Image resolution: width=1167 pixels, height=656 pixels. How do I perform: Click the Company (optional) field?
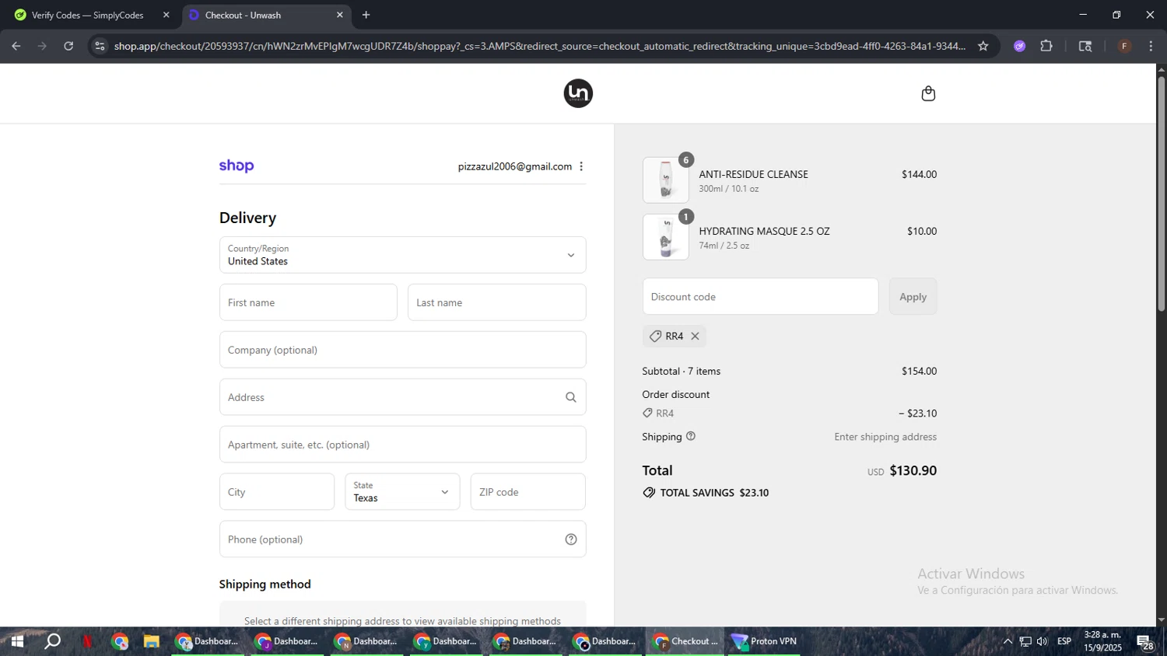click(x=402, y=350)
